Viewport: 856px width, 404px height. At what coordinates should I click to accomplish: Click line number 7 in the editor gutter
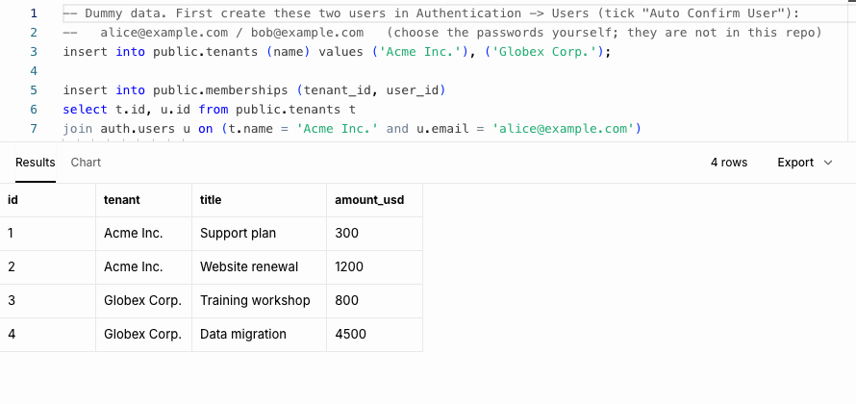click(x=34, y=129)
